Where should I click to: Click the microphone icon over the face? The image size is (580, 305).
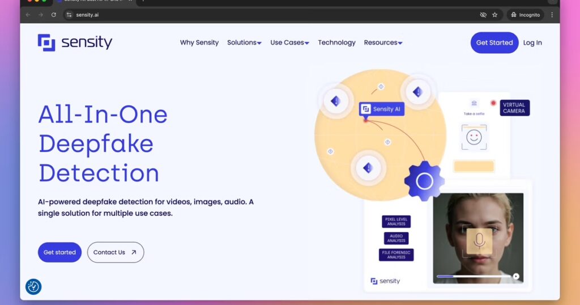pos(479,242)
